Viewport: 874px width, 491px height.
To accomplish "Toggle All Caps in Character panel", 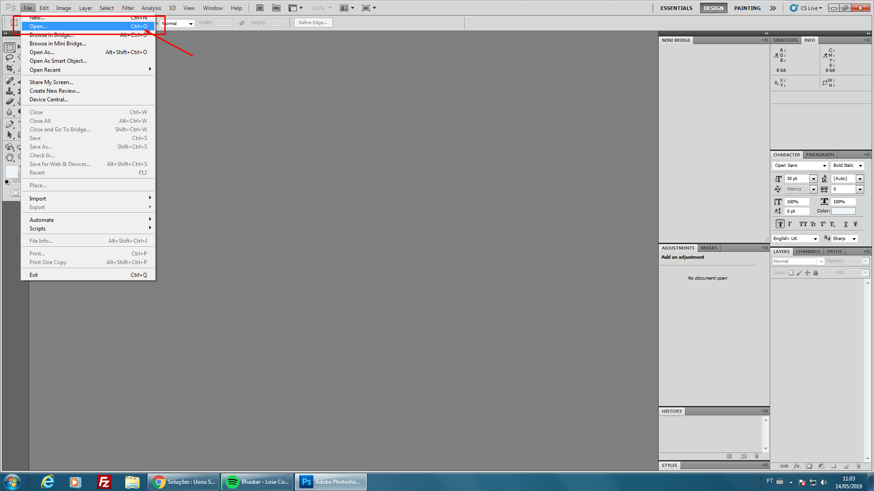I will coord(803,224).
